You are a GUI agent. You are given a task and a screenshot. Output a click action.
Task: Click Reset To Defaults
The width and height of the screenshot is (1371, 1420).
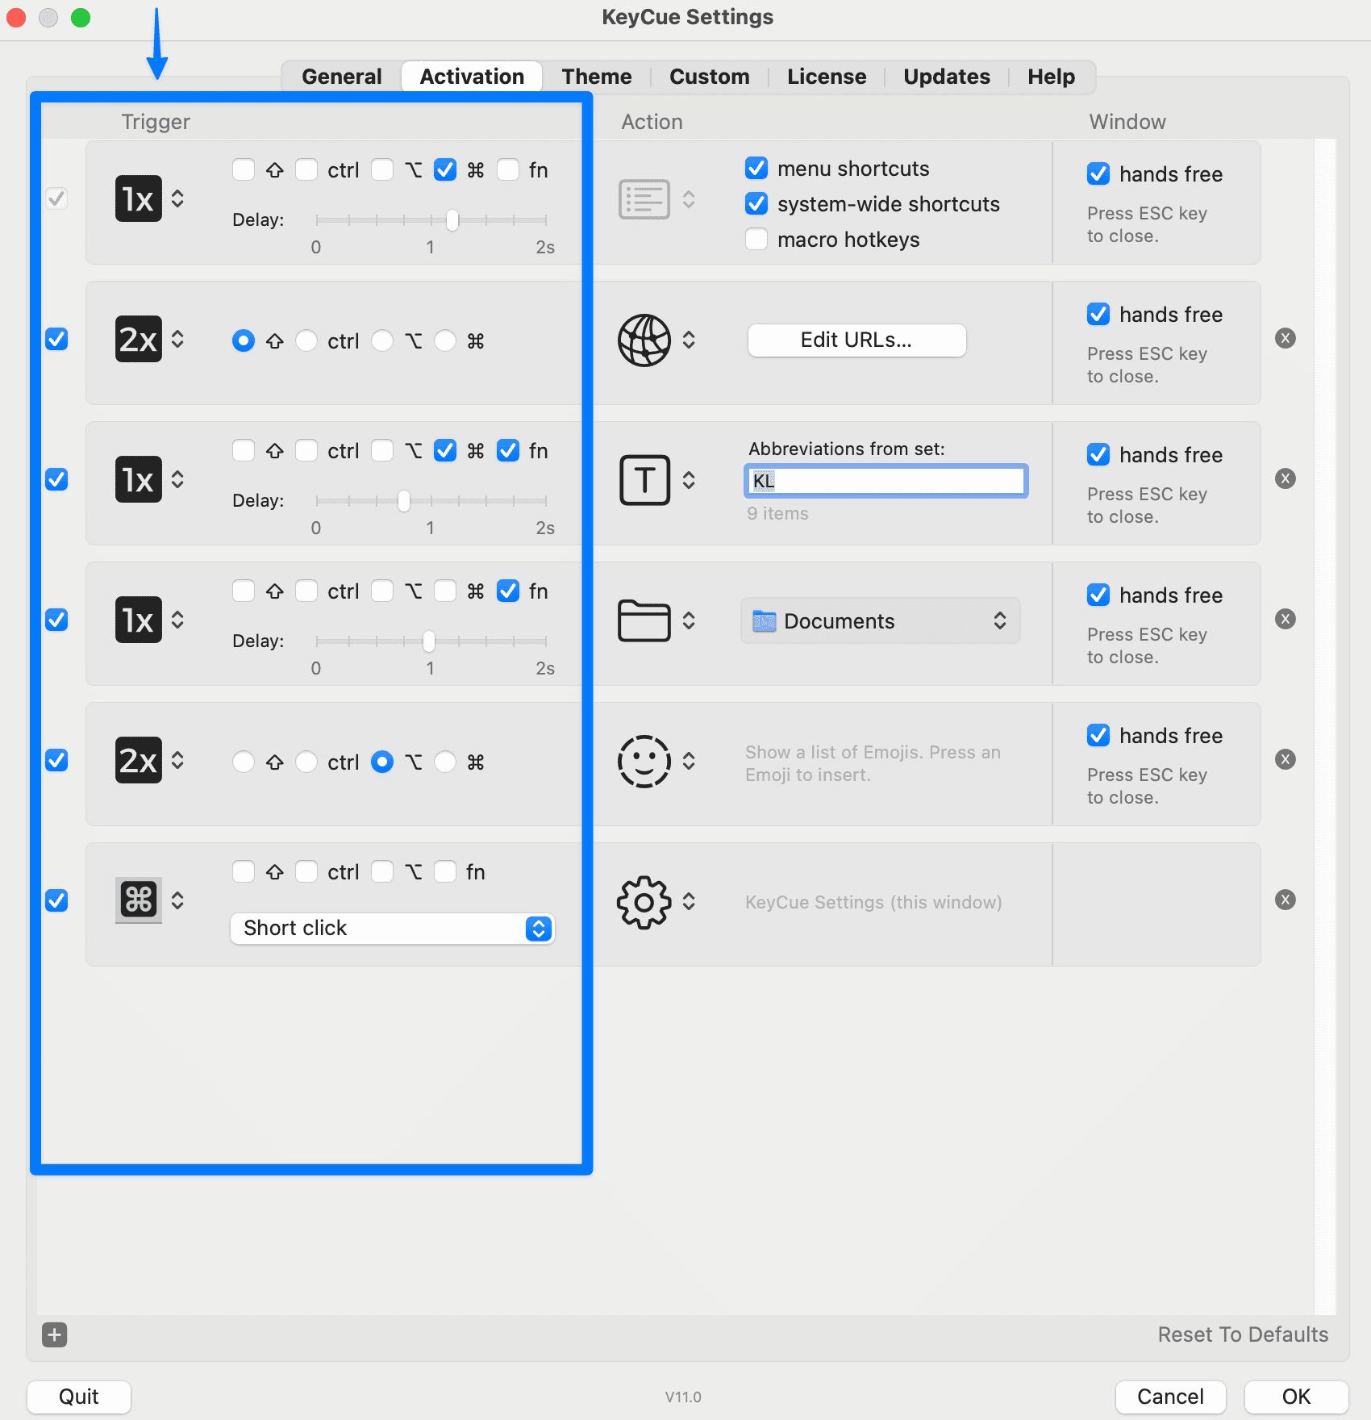1243,1334
